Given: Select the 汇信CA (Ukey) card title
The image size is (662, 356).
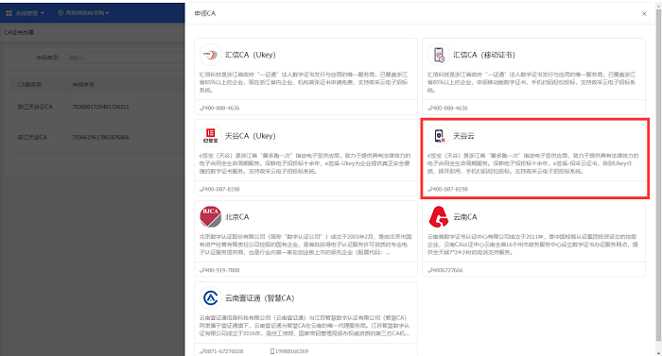Looking at the screenshot, I should [x=250, y=55].
